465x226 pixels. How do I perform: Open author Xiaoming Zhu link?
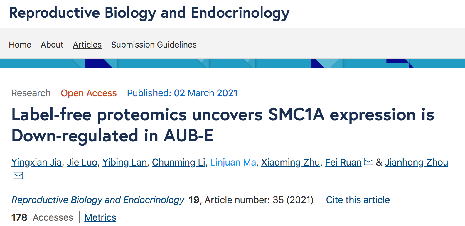pos(290,162)
